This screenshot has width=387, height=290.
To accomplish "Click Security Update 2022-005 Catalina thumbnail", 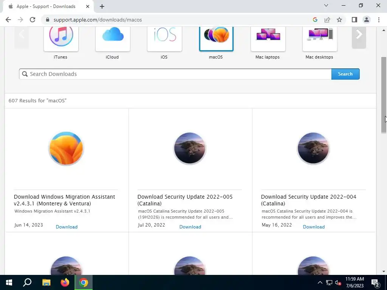I will point(190,148).
